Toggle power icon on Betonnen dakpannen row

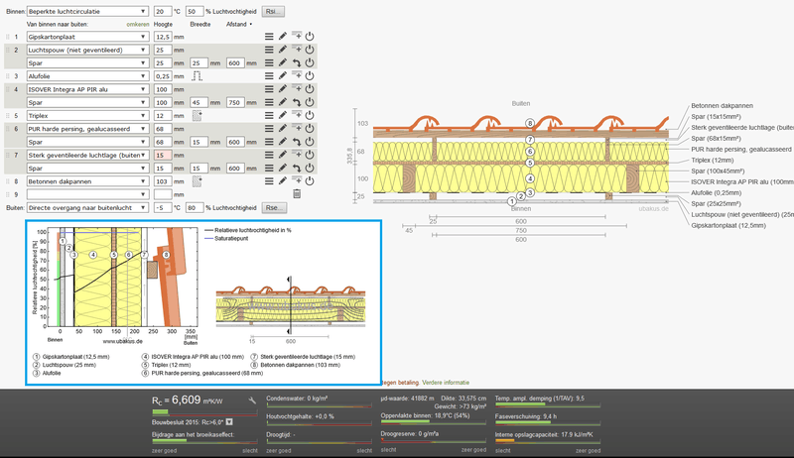tap(309, 182)
